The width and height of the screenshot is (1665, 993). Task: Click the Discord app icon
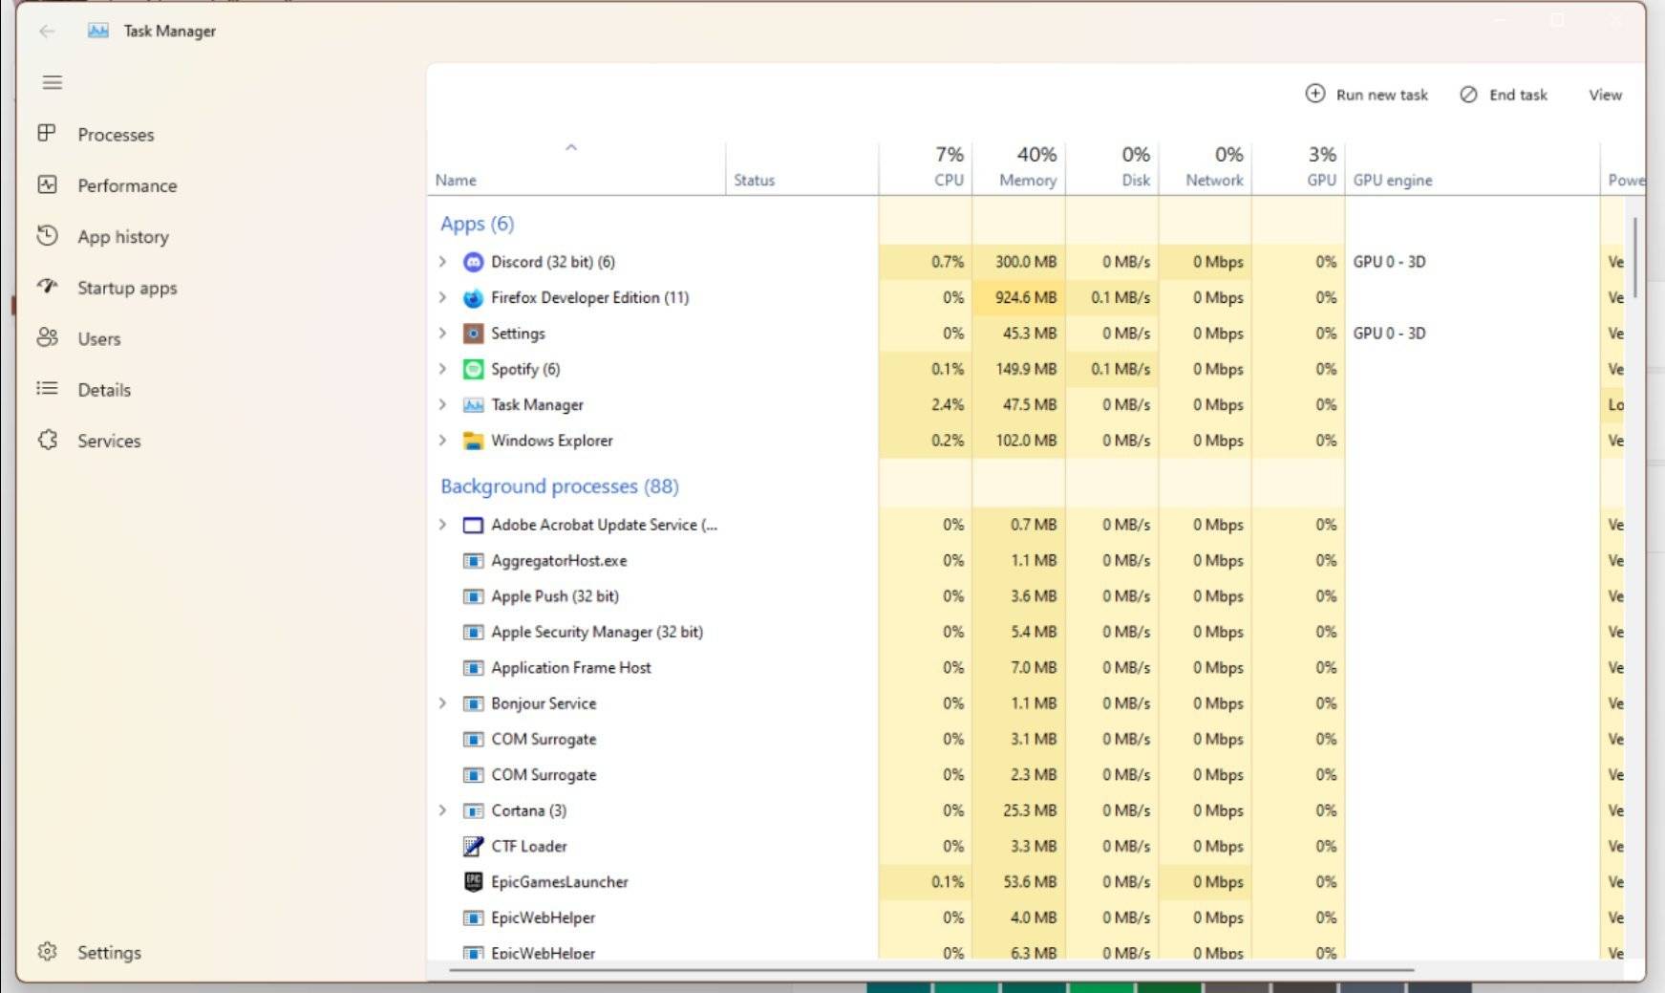(x=473, y=262)
